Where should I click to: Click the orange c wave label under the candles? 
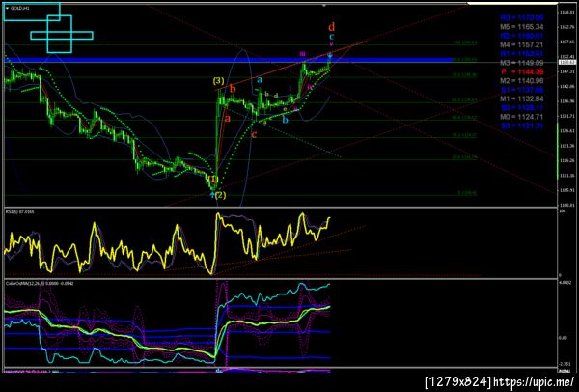254,135
